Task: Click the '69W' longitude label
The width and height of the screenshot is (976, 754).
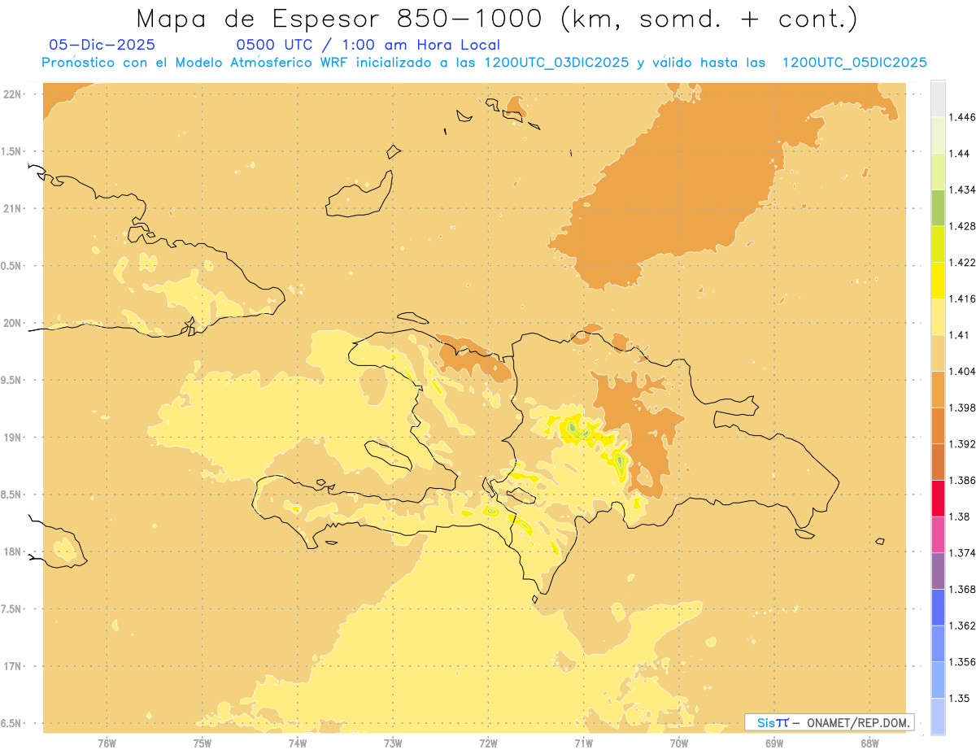Action: 774,743
